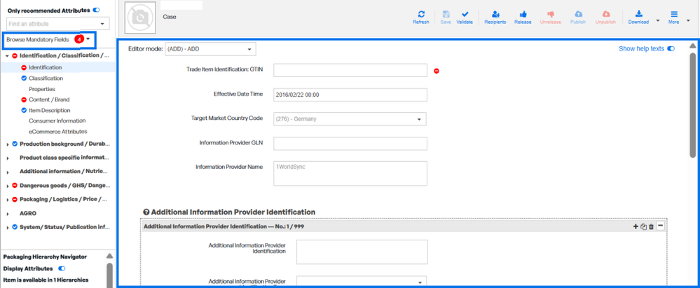Select Identification tree item
Viewport: 700px width, 288px height.
tap(45, 67)
